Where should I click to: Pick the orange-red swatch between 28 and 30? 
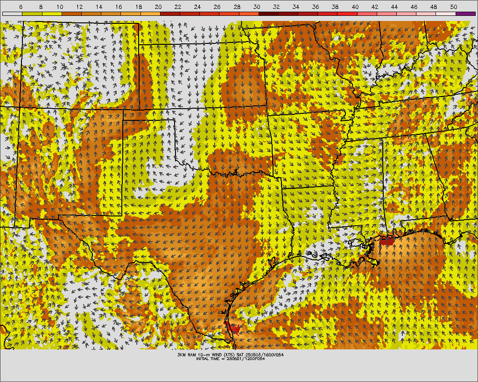pos(249,14)
